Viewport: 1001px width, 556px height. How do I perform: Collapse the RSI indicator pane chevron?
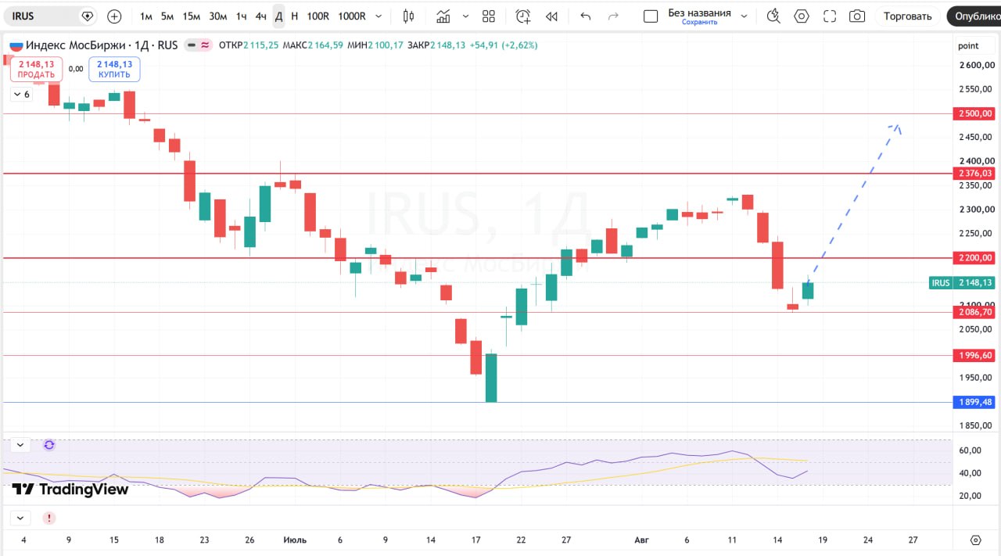click(20, 445)
